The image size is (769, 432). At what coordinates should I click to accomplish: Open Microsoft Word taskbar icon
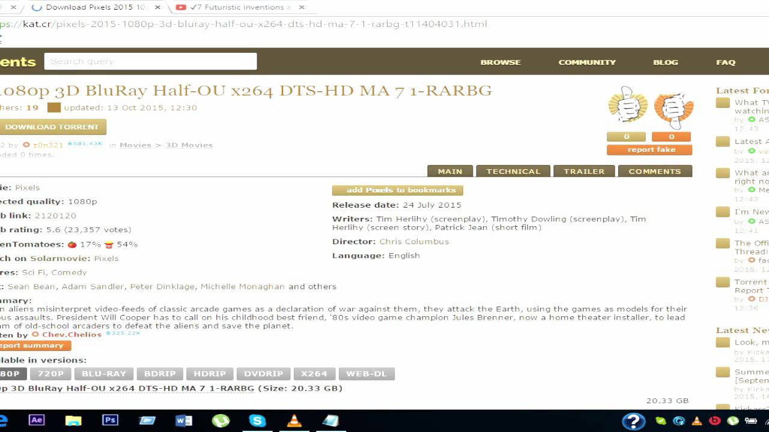[x=184, y=421]
